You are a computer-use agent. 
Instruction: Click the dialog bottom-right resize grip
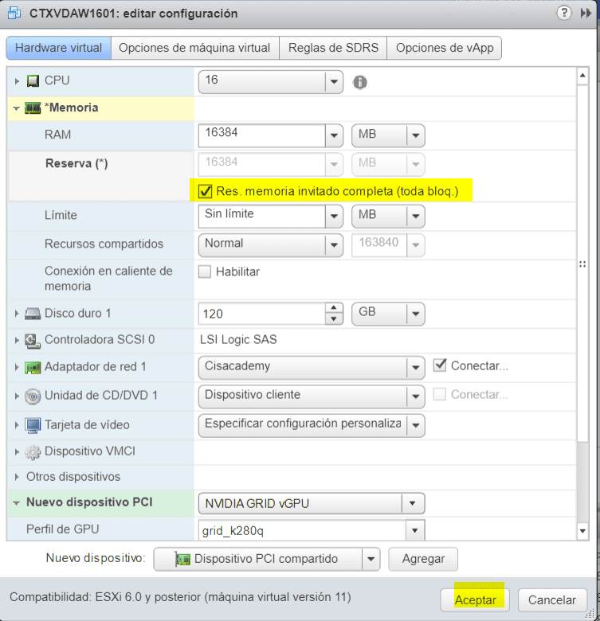[x=591, y=614]
